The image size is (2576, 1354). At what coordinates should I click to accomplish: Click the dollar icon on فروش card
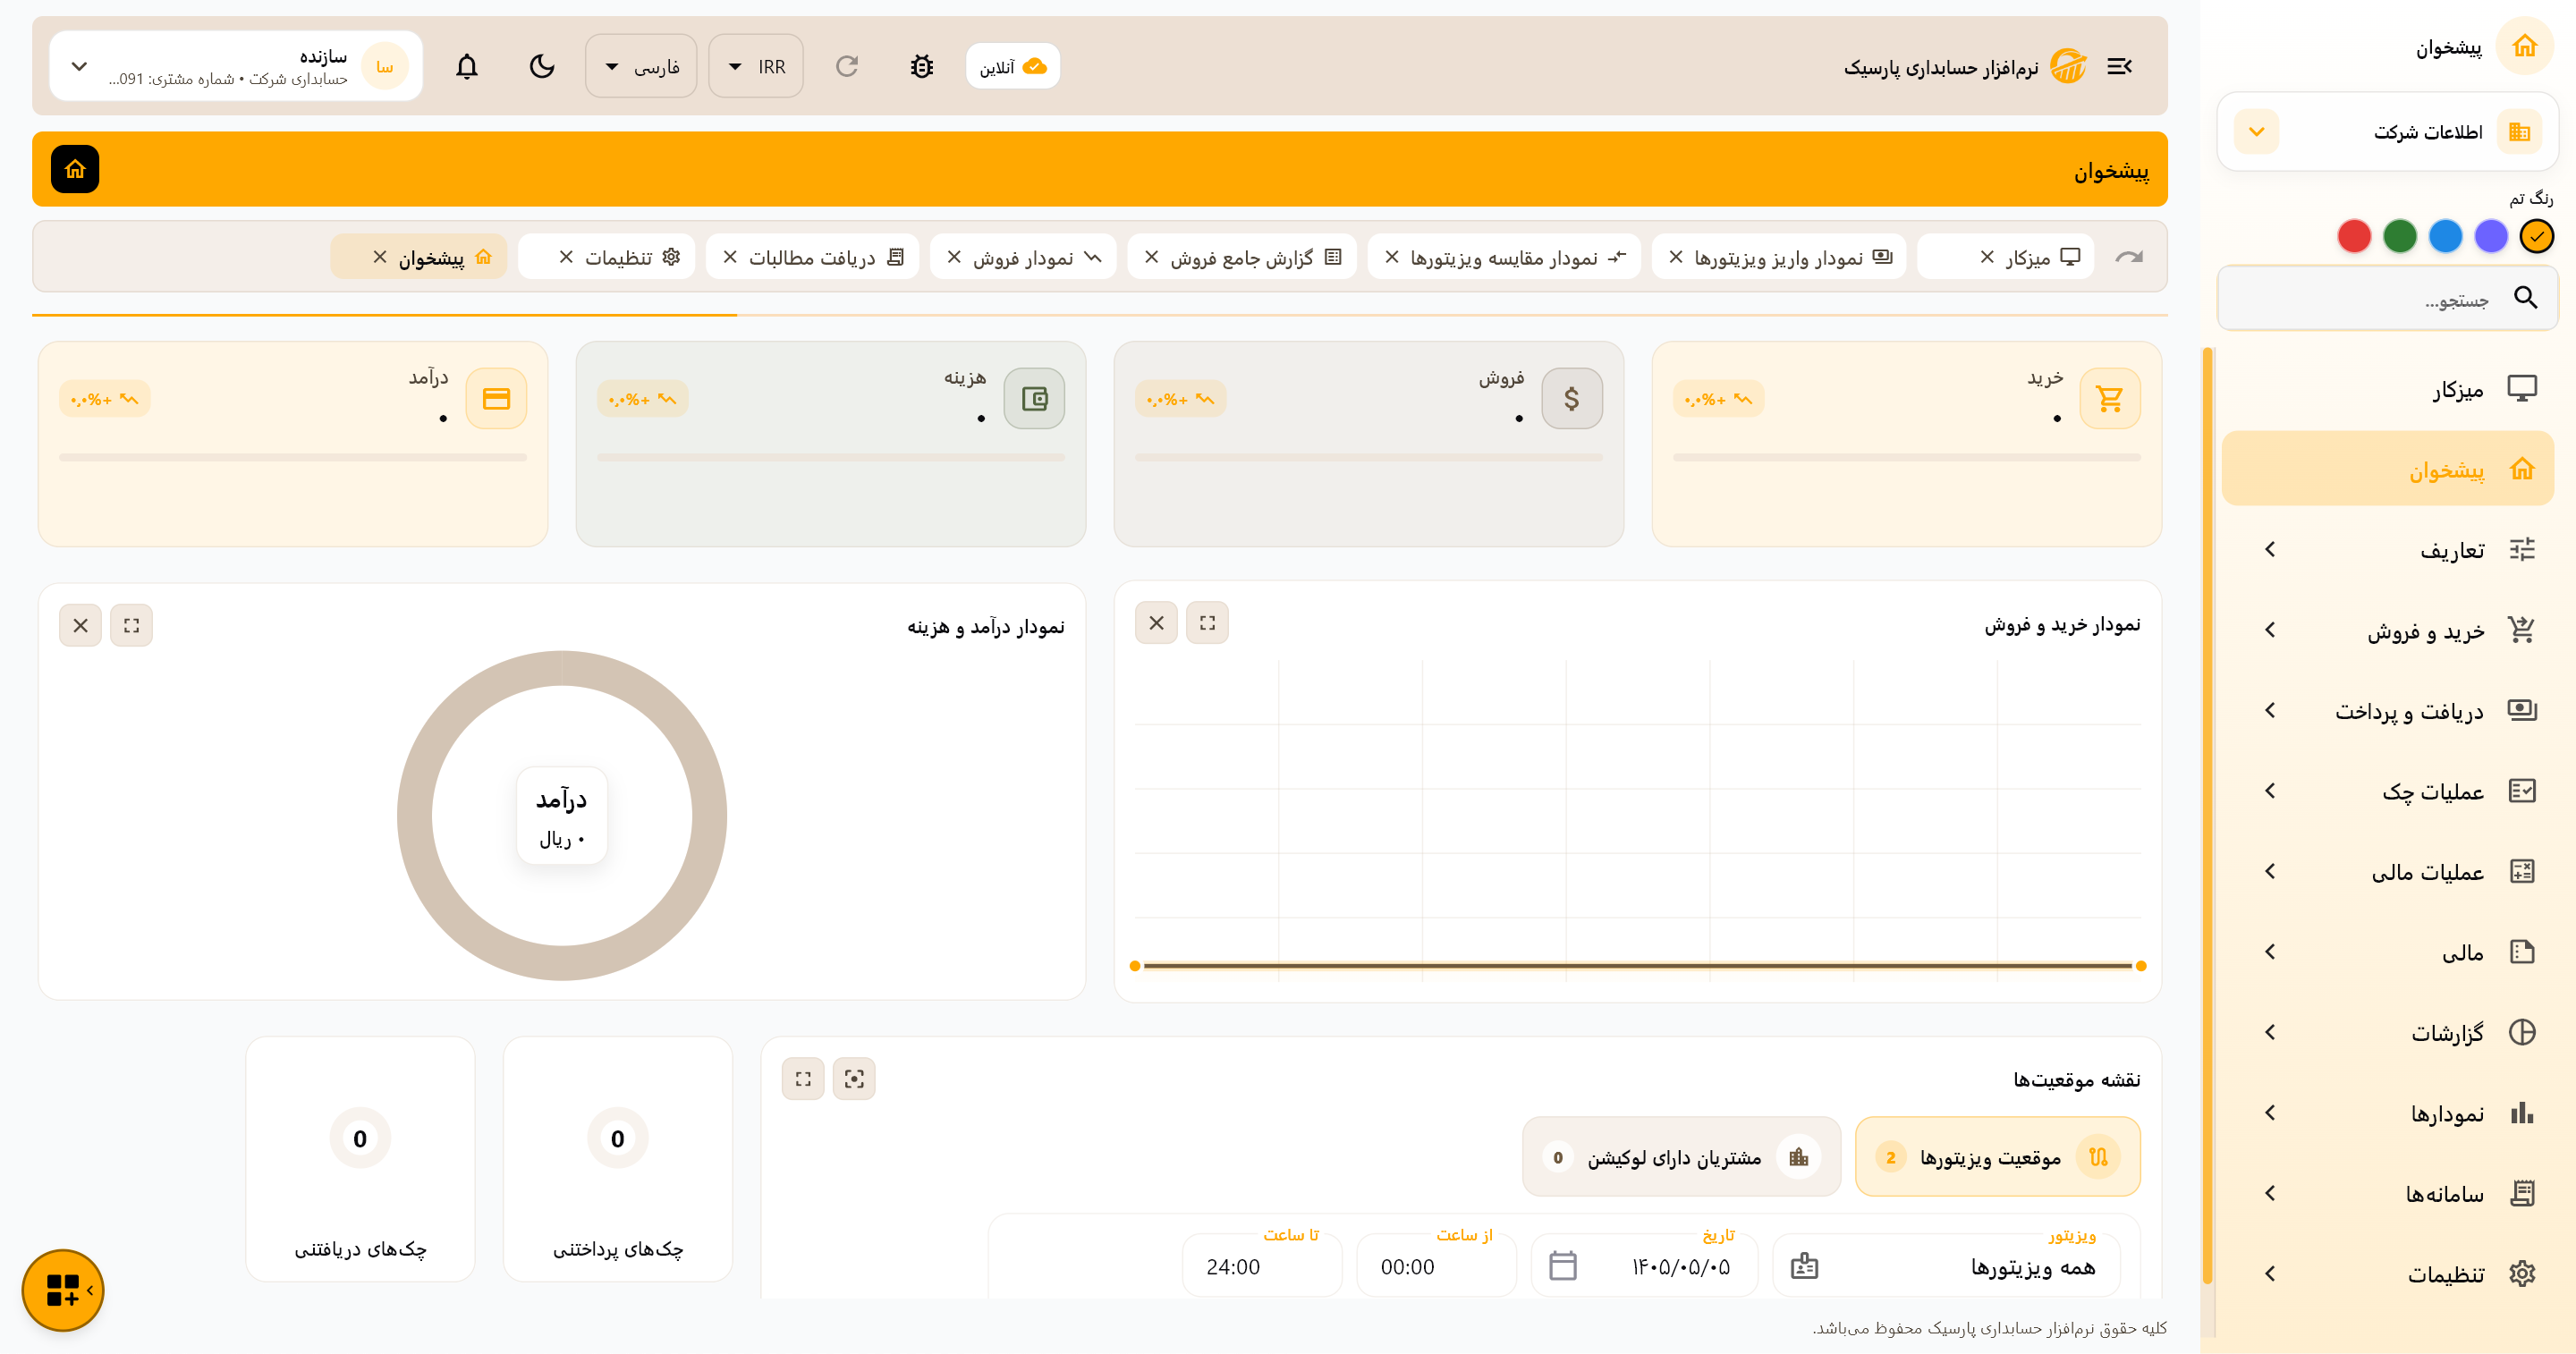pyautogui.click(x=1572, y=398)
